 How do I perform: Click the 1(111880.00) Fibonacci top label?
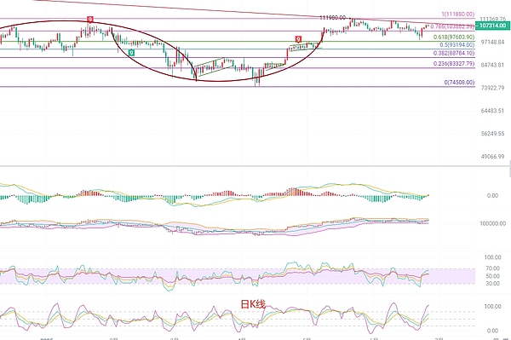(x=458, y=14)
